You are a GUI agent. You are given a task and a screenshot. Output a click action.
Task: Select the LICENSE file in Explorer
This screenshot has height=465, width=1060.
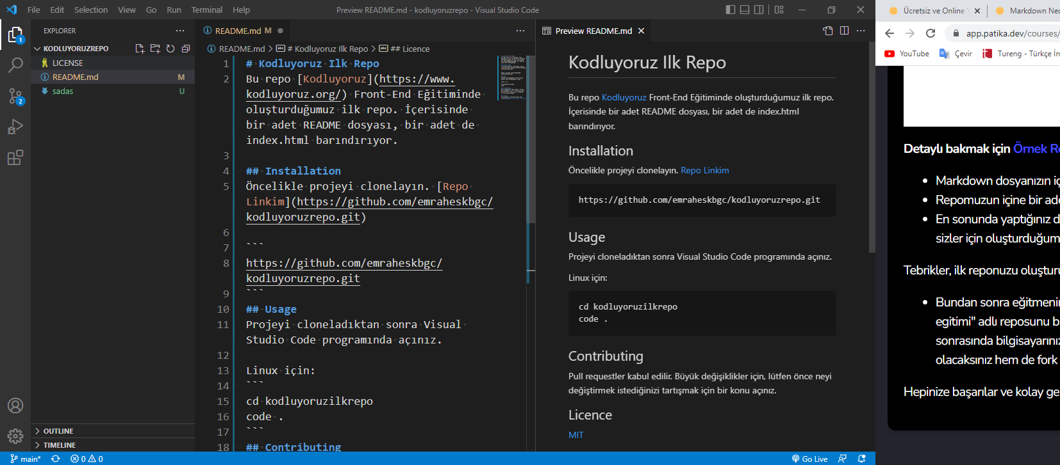(x=113, y=63)
